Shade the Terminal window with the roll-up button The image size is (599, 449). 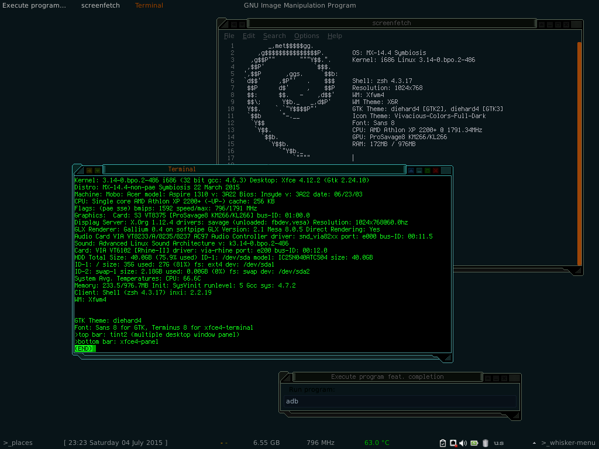411,170
